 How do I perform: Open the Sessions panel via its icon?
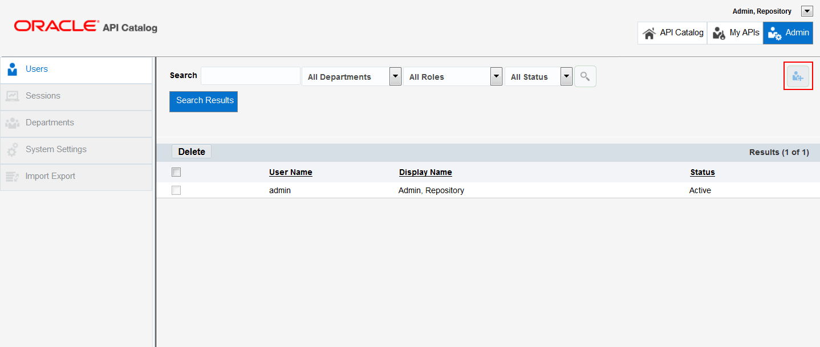click(12, 96)
